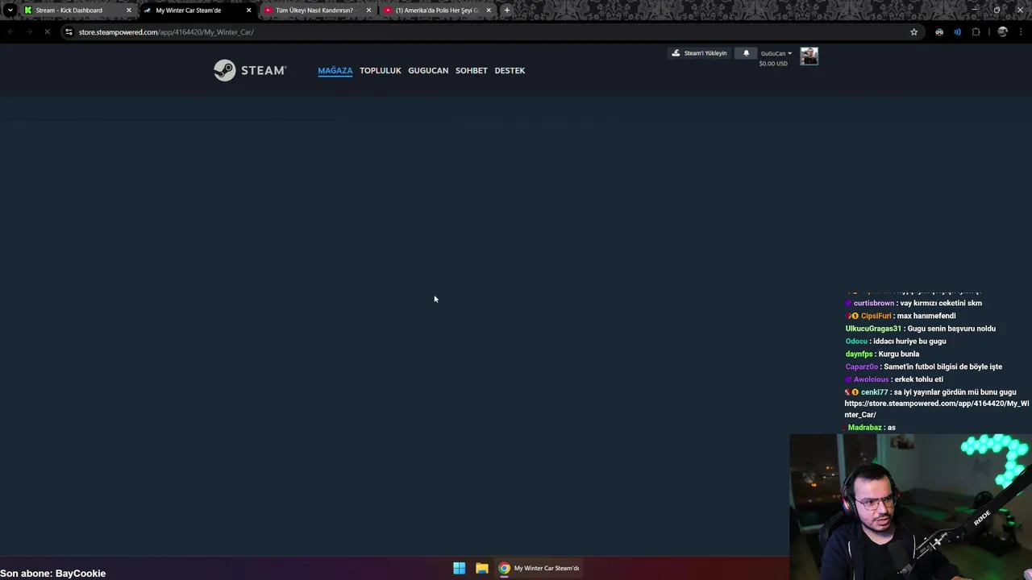
Task: Switch to Amerika'da Polis Her Şeyi tab
Action: (x=437, y=10)
